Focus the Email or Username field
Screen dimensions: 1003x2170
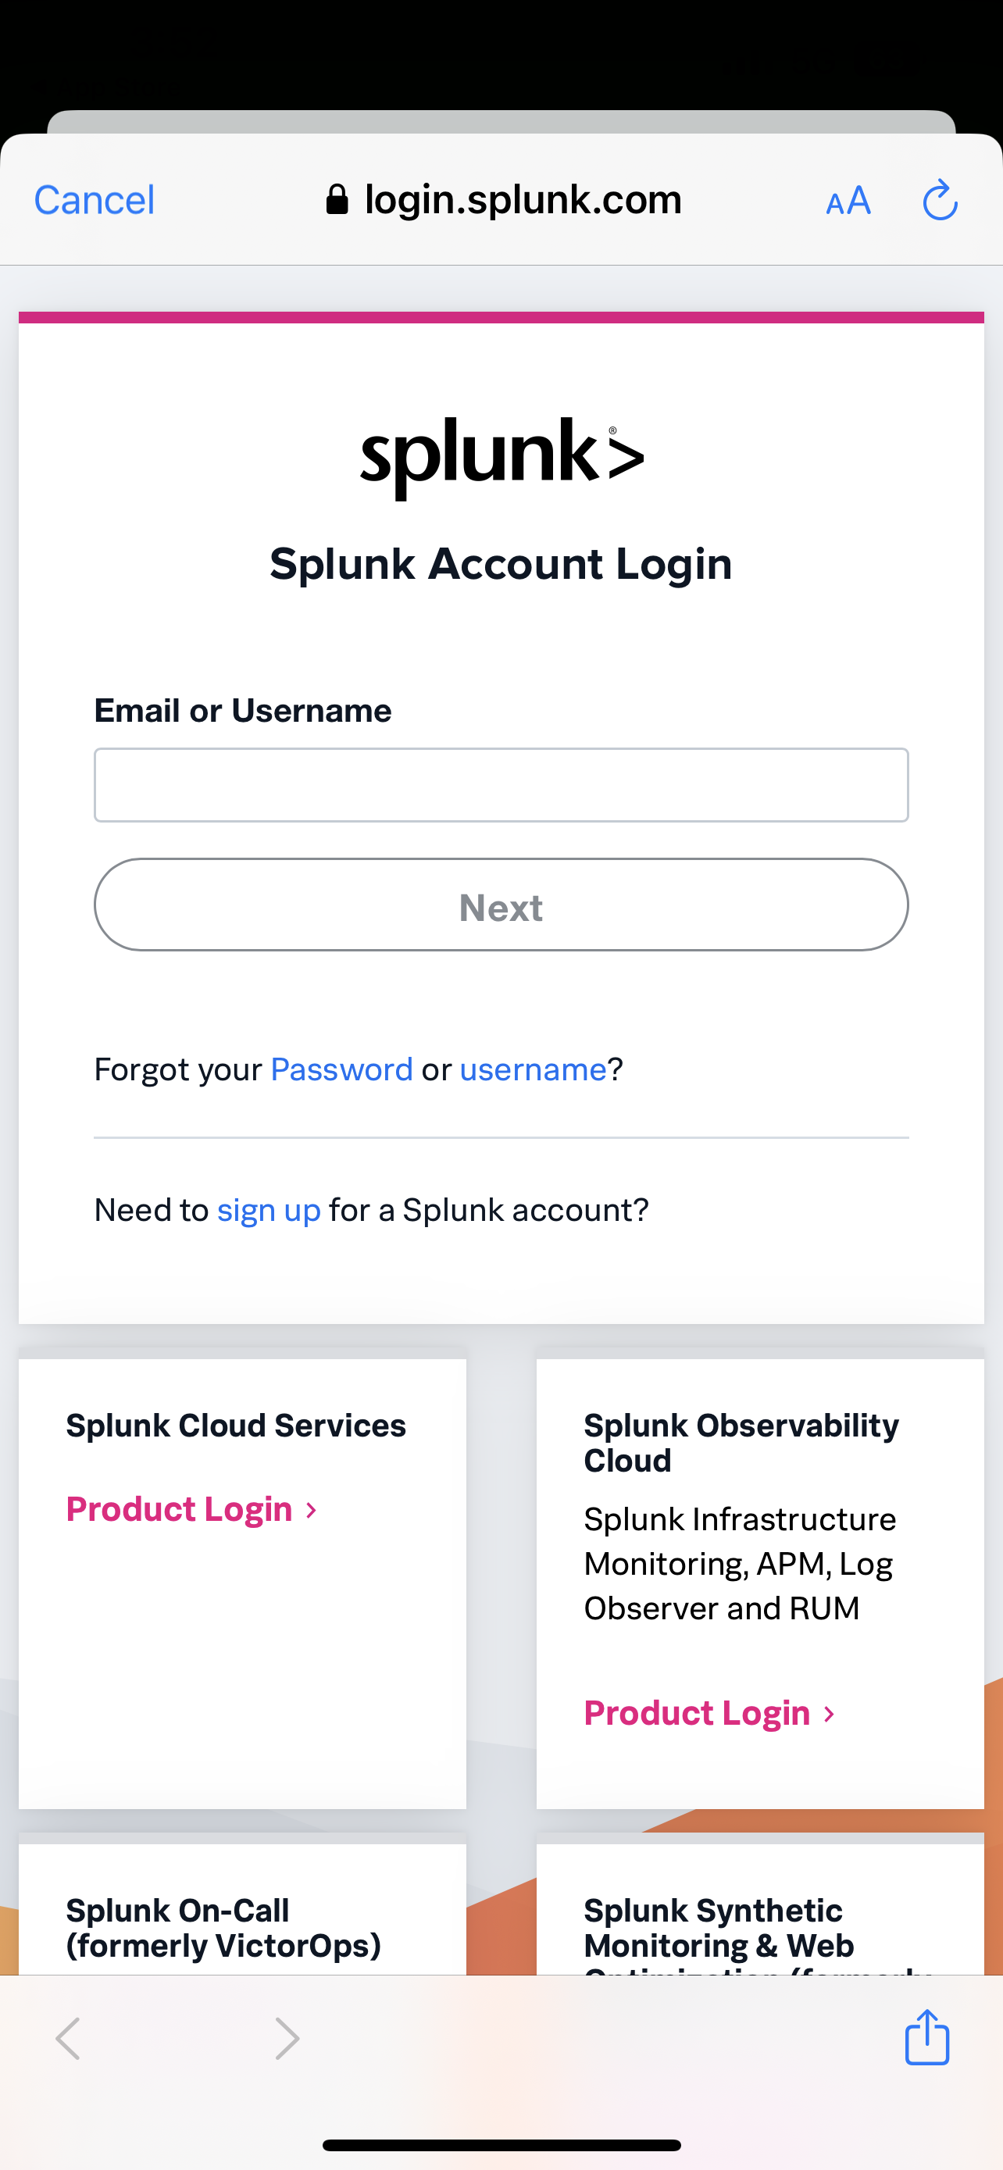tap(501, 785)
